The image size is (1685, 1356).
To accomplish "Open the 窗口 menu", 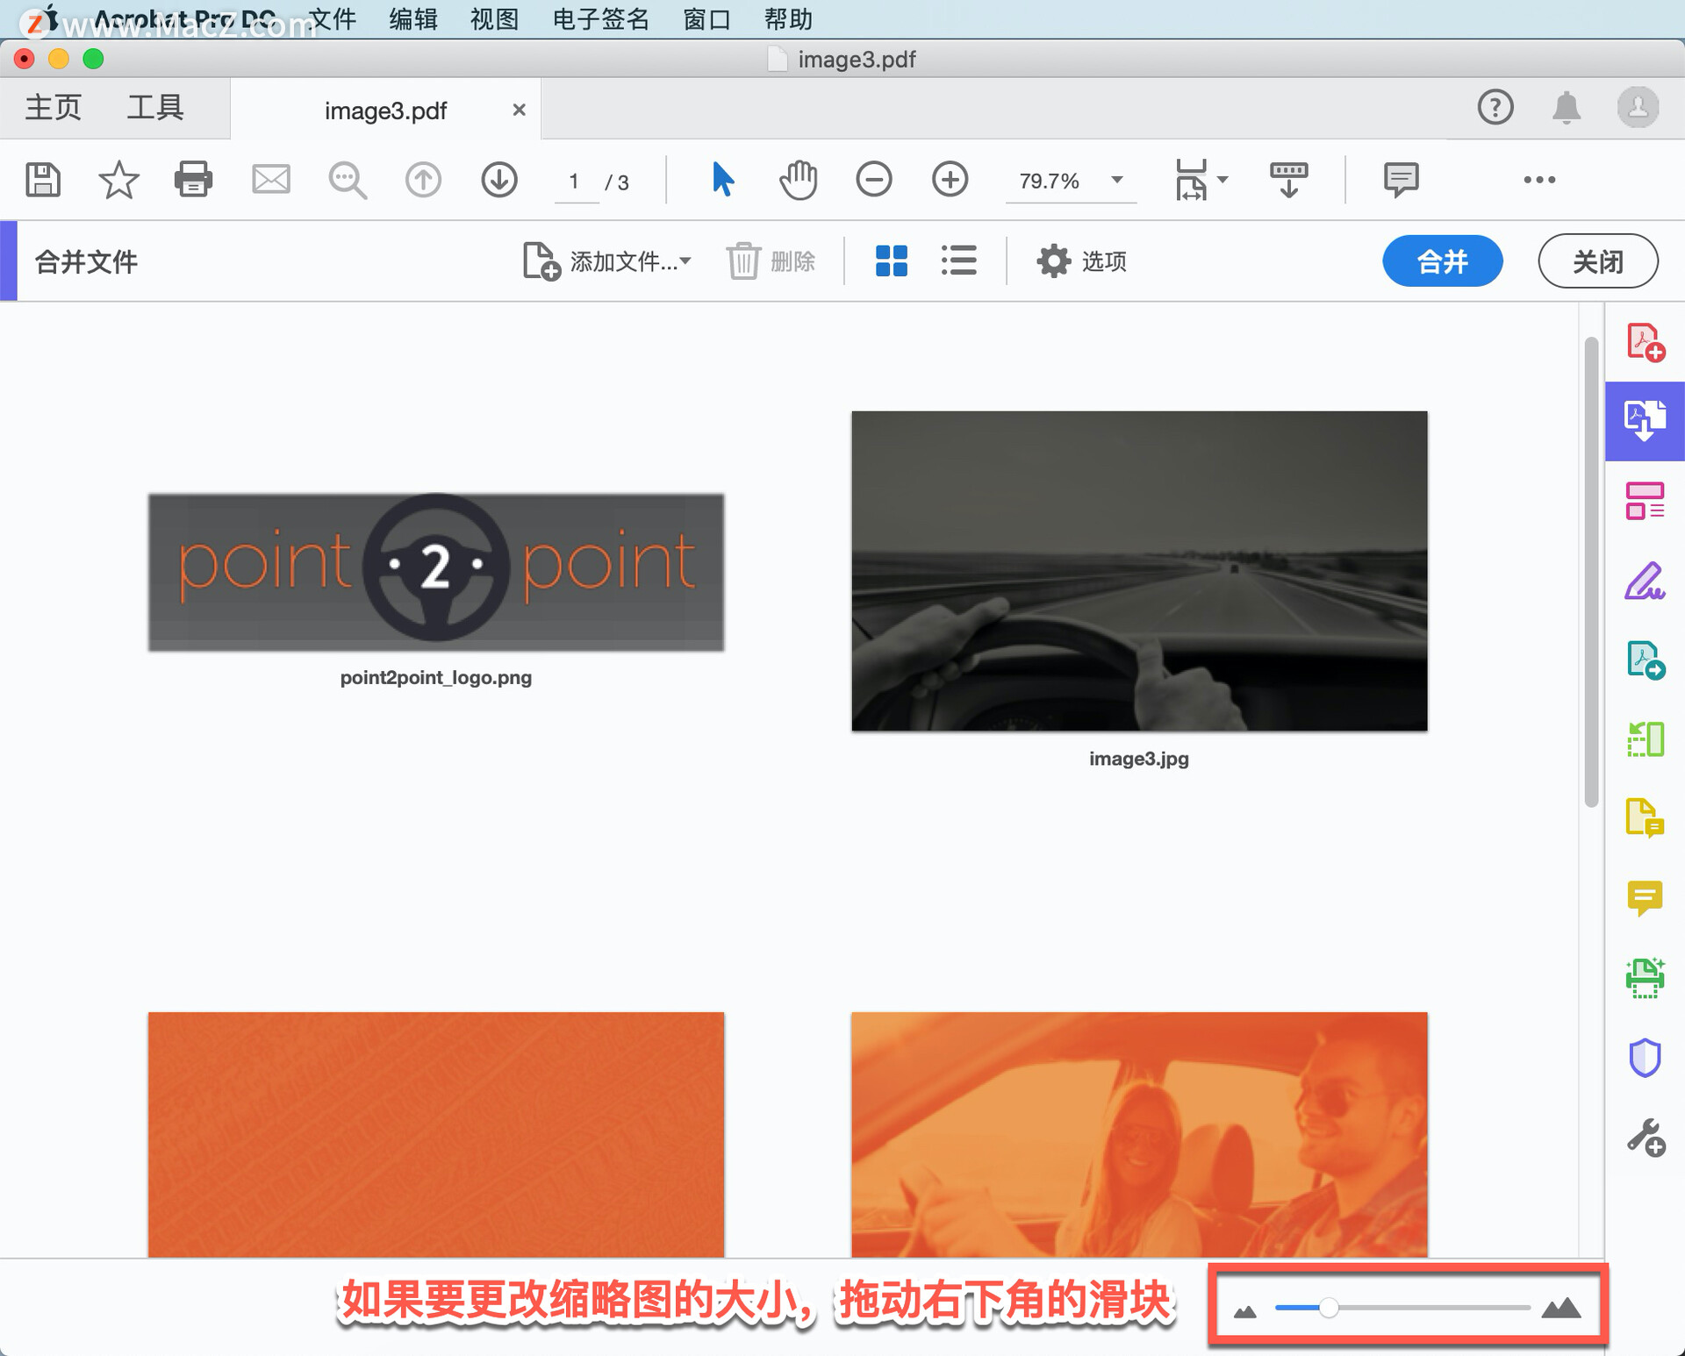I will (707, 18).
